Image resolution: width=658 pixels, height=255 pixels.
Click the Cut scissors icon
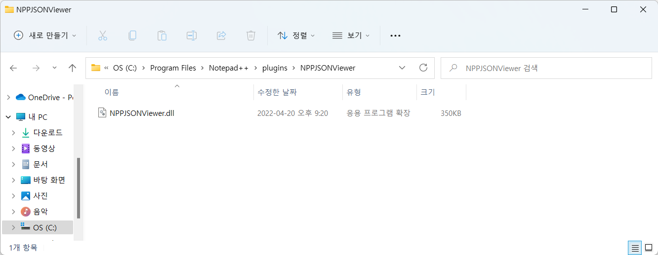[103, 36]
